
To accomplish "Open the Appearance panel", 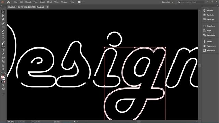I will tap(210, 46).
